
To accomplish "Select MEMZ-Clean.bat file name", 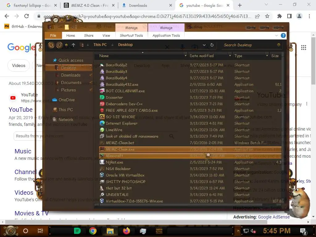I will [120, 143].
